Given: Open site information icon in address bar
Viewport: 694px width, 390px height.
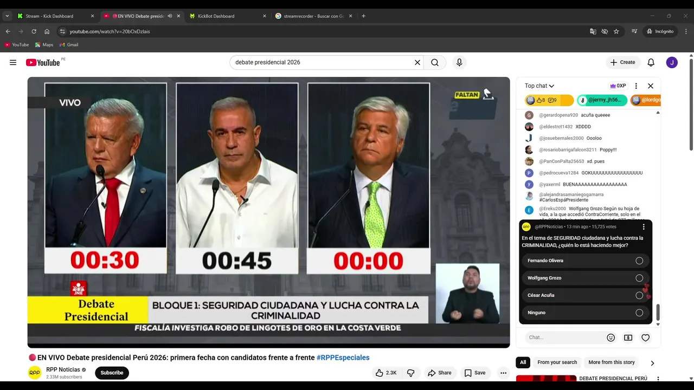Looking at the screenshot, I should (x=62, y=31).
